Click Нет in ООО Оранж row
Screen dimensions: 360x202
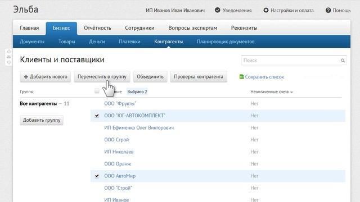coord(254,164)
